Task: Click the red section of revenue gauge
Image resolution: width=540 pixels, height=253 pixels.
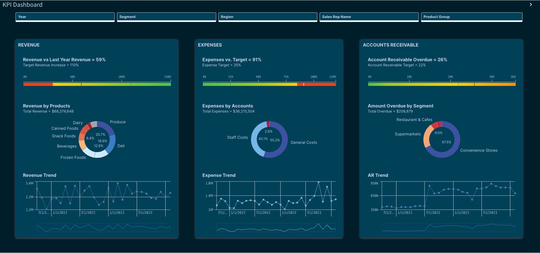Action: click(38, 84)
